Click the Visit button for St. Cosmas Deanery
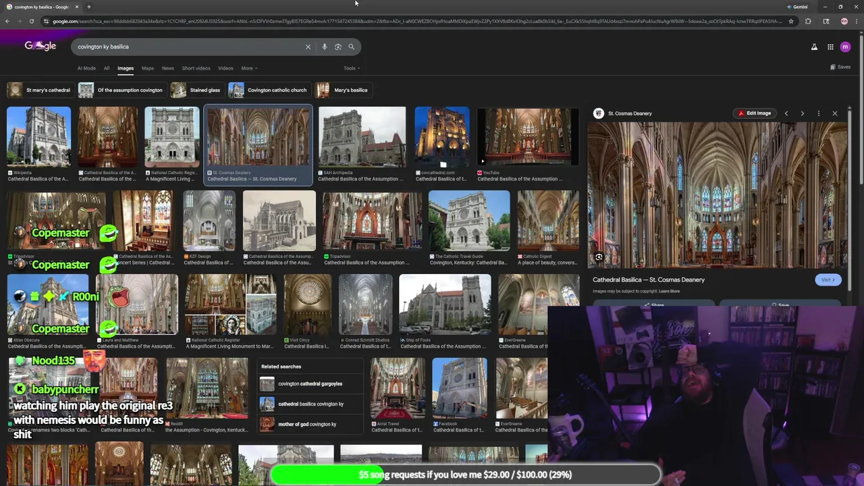864x486 pixels. (828, 279)
